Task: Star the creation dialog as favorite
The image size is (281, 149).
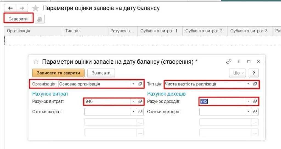Action: point(36,62)
